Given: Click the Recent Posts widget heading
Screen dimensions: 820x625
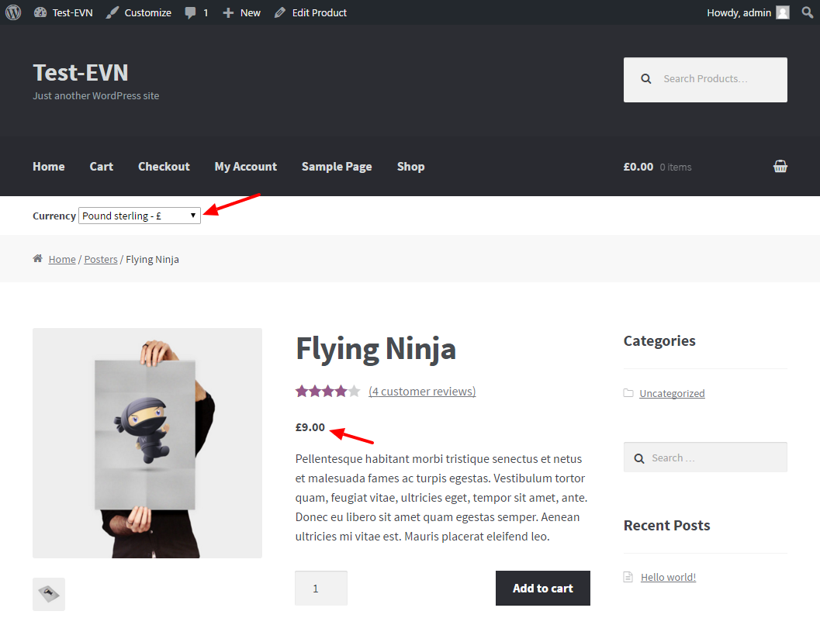Looking at the screenshot, I should [666, 525].
